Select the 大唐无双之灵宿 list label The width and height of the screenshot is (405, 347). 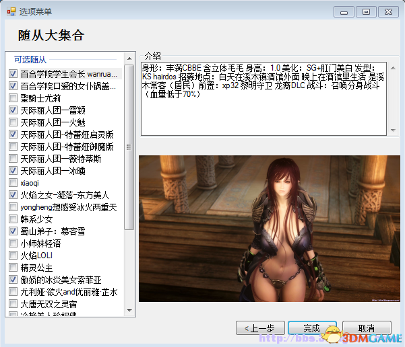(x=49, y=304)
